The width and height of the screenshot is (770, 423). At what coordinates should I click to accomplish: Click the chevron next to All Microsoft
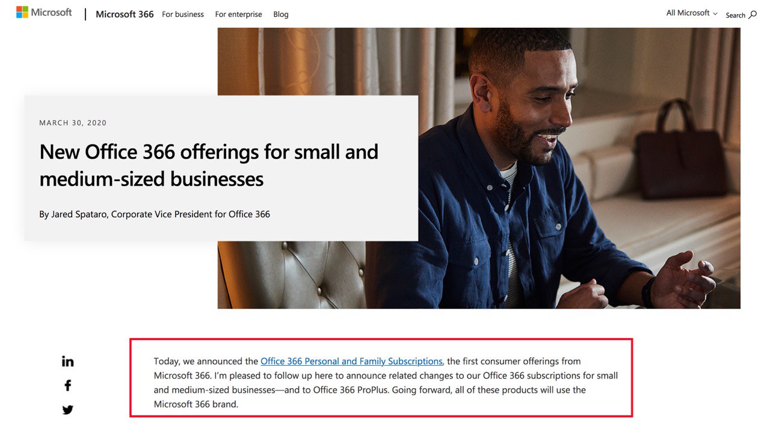[x=715, y=14]
